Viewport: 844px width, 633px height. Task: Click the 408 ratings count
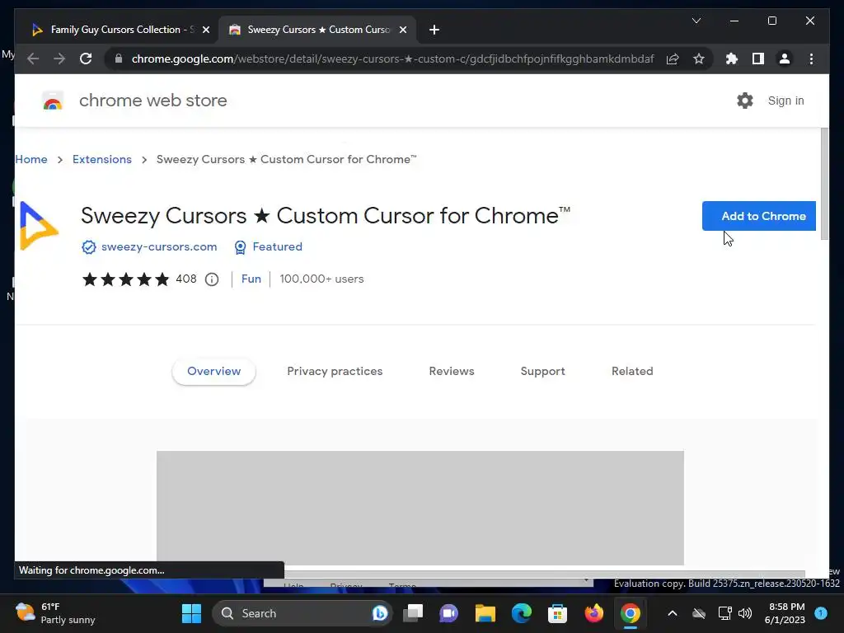pyautogui.click(x=186, y=279)
